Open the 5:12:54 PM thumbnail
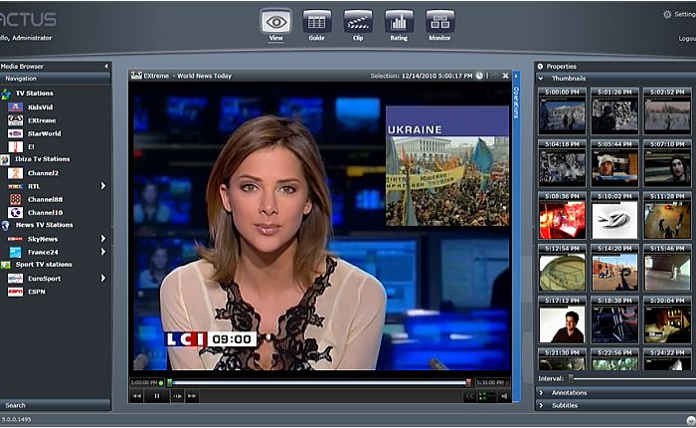 (x=562, y=268)
